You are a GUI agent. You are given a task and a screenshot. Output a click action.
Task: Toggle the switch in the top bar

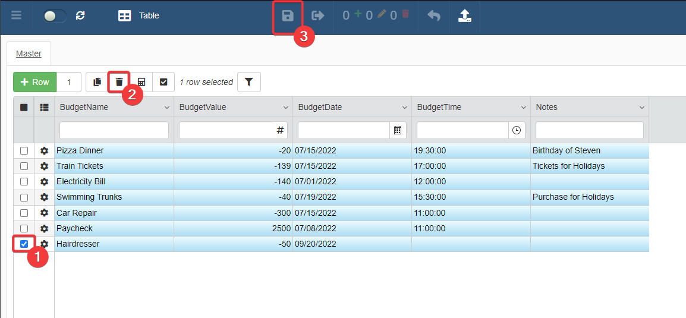pyautogui.click(x=54, y=16)
